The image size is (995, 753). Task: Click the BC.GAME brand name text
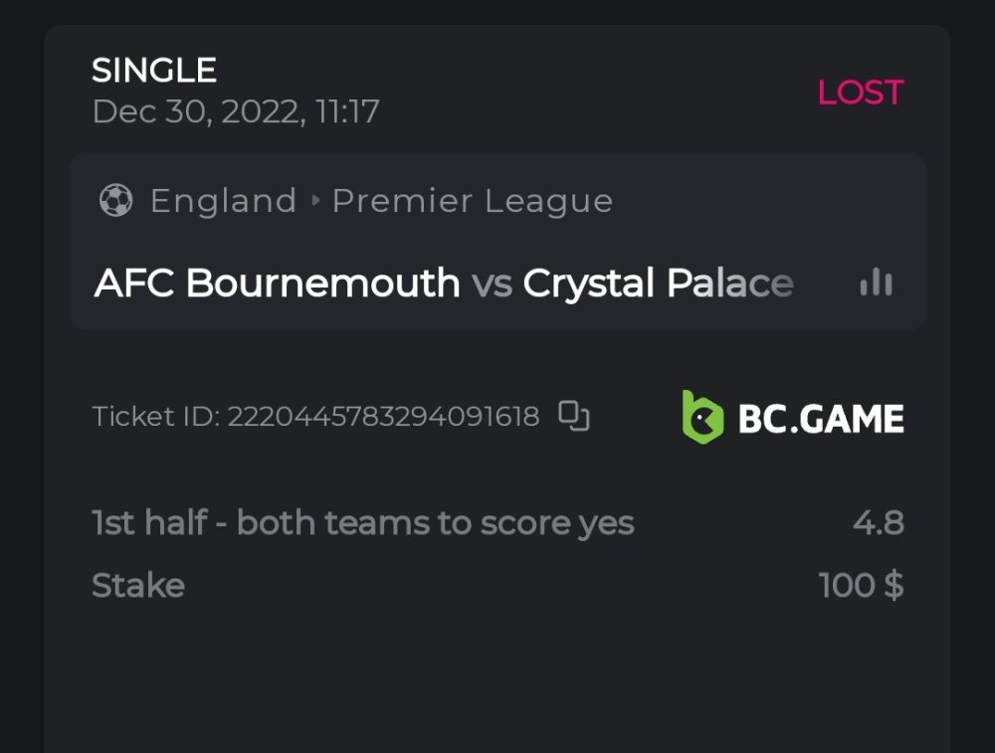click(x=821, y=418)
